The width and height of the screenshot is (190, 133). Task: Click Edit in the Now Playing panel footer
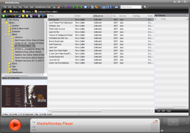click(x=163, y=111)
